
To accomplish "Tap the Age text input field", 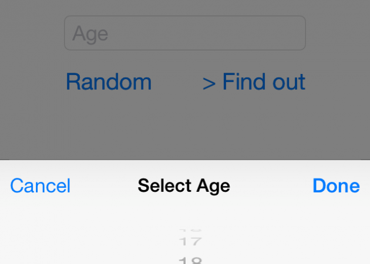I will coord(184,33).
